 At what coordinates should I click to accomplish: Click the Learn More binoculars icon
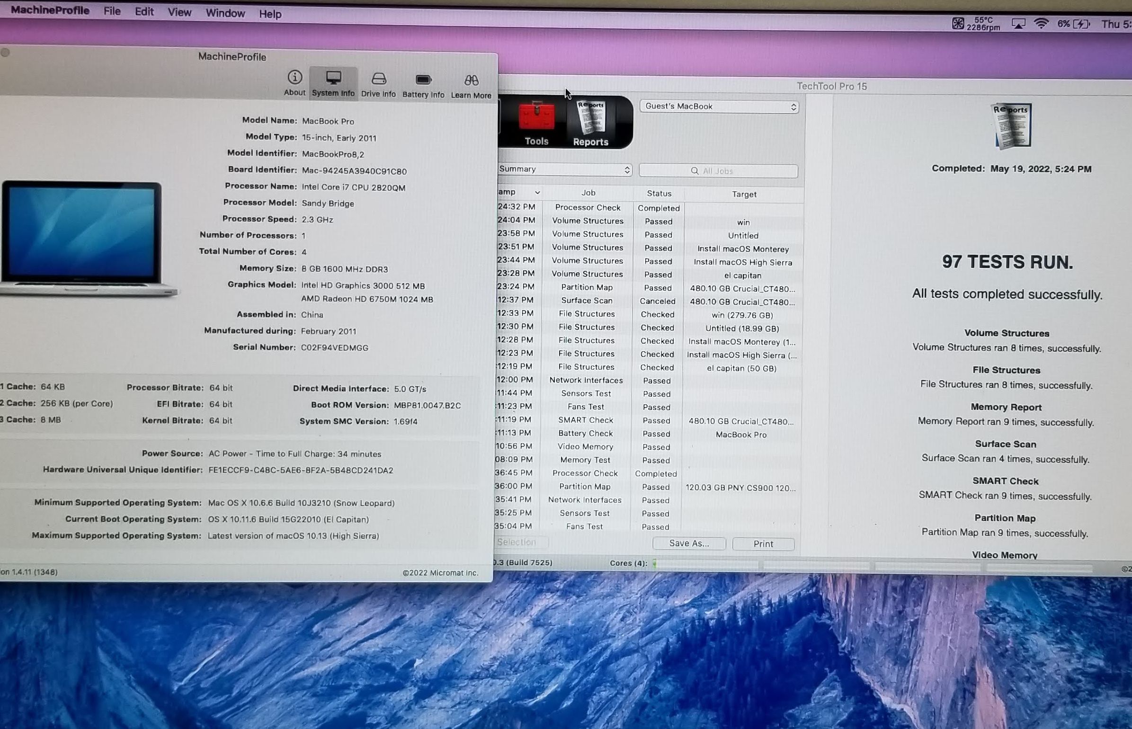coord(471,80)
